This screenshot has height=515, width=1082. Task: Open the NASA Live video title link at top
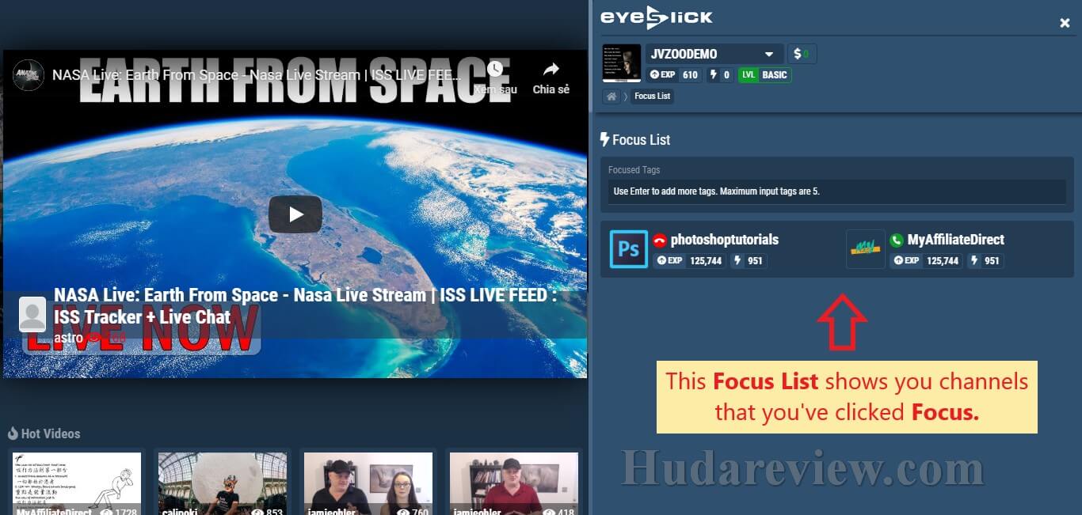click(x=256, y=75)
